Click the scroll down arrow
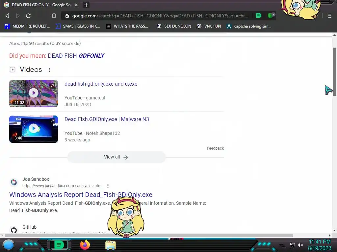Screen dimensions: 337x252 (334, 230)
